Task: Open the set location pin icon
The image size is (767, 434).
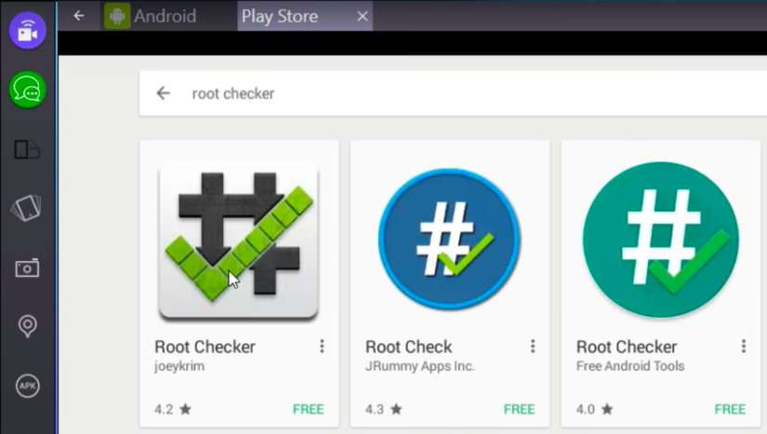Action: tap(27, 326)
